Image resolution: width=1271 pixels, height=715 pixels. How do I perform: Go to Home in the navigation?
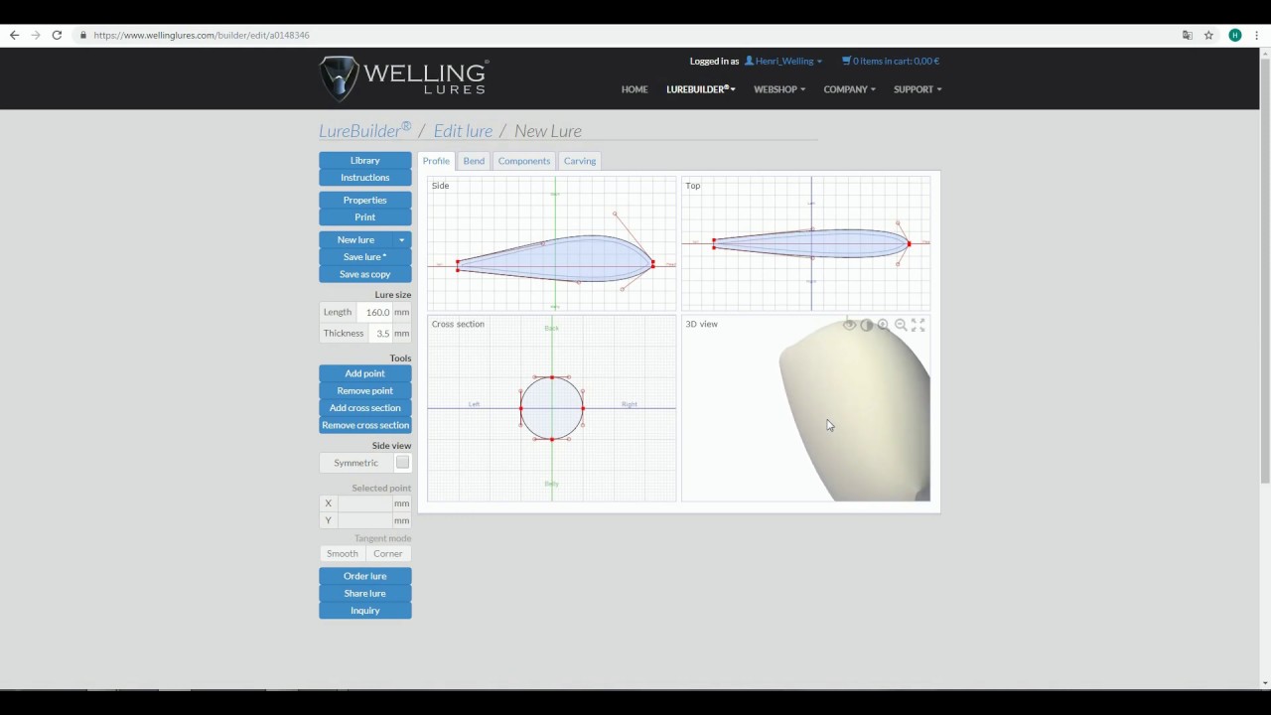[635, 89]
